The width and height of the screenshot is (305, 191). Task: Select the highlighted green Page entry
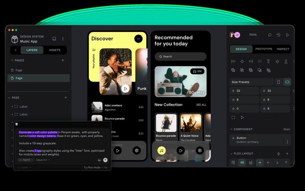tap(38, 78)
